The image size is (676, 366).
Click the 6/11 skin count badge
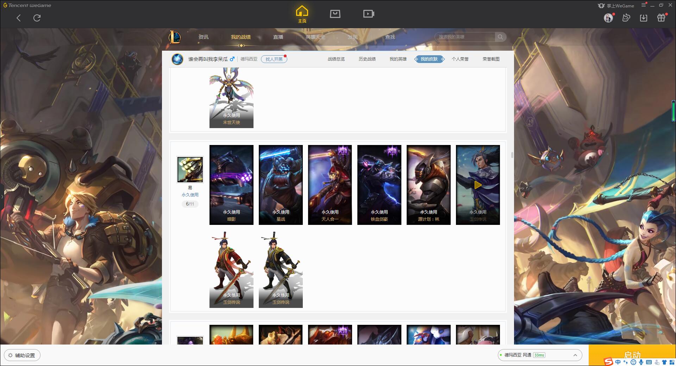click(x=190, y=204)
